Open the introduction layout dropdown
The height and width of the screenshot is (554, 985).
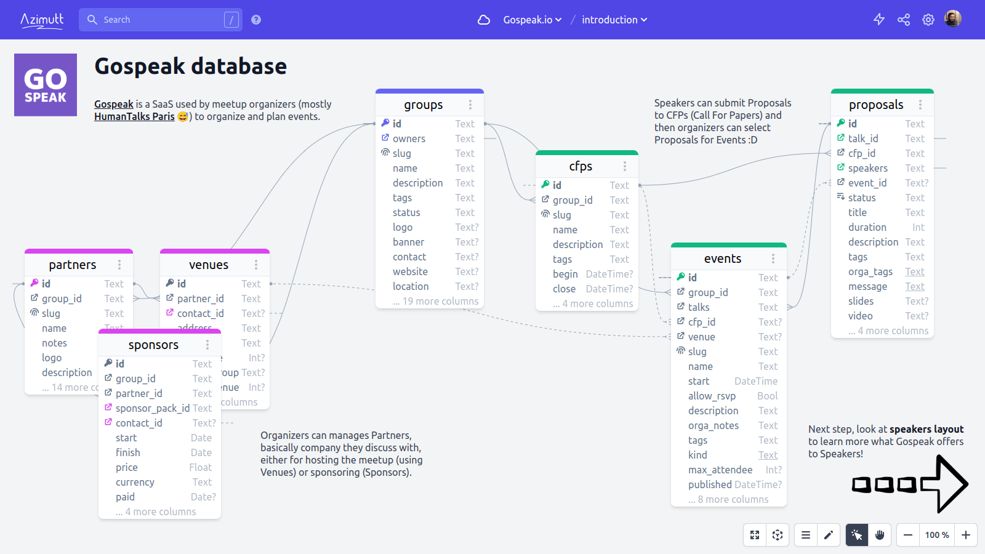614,19
